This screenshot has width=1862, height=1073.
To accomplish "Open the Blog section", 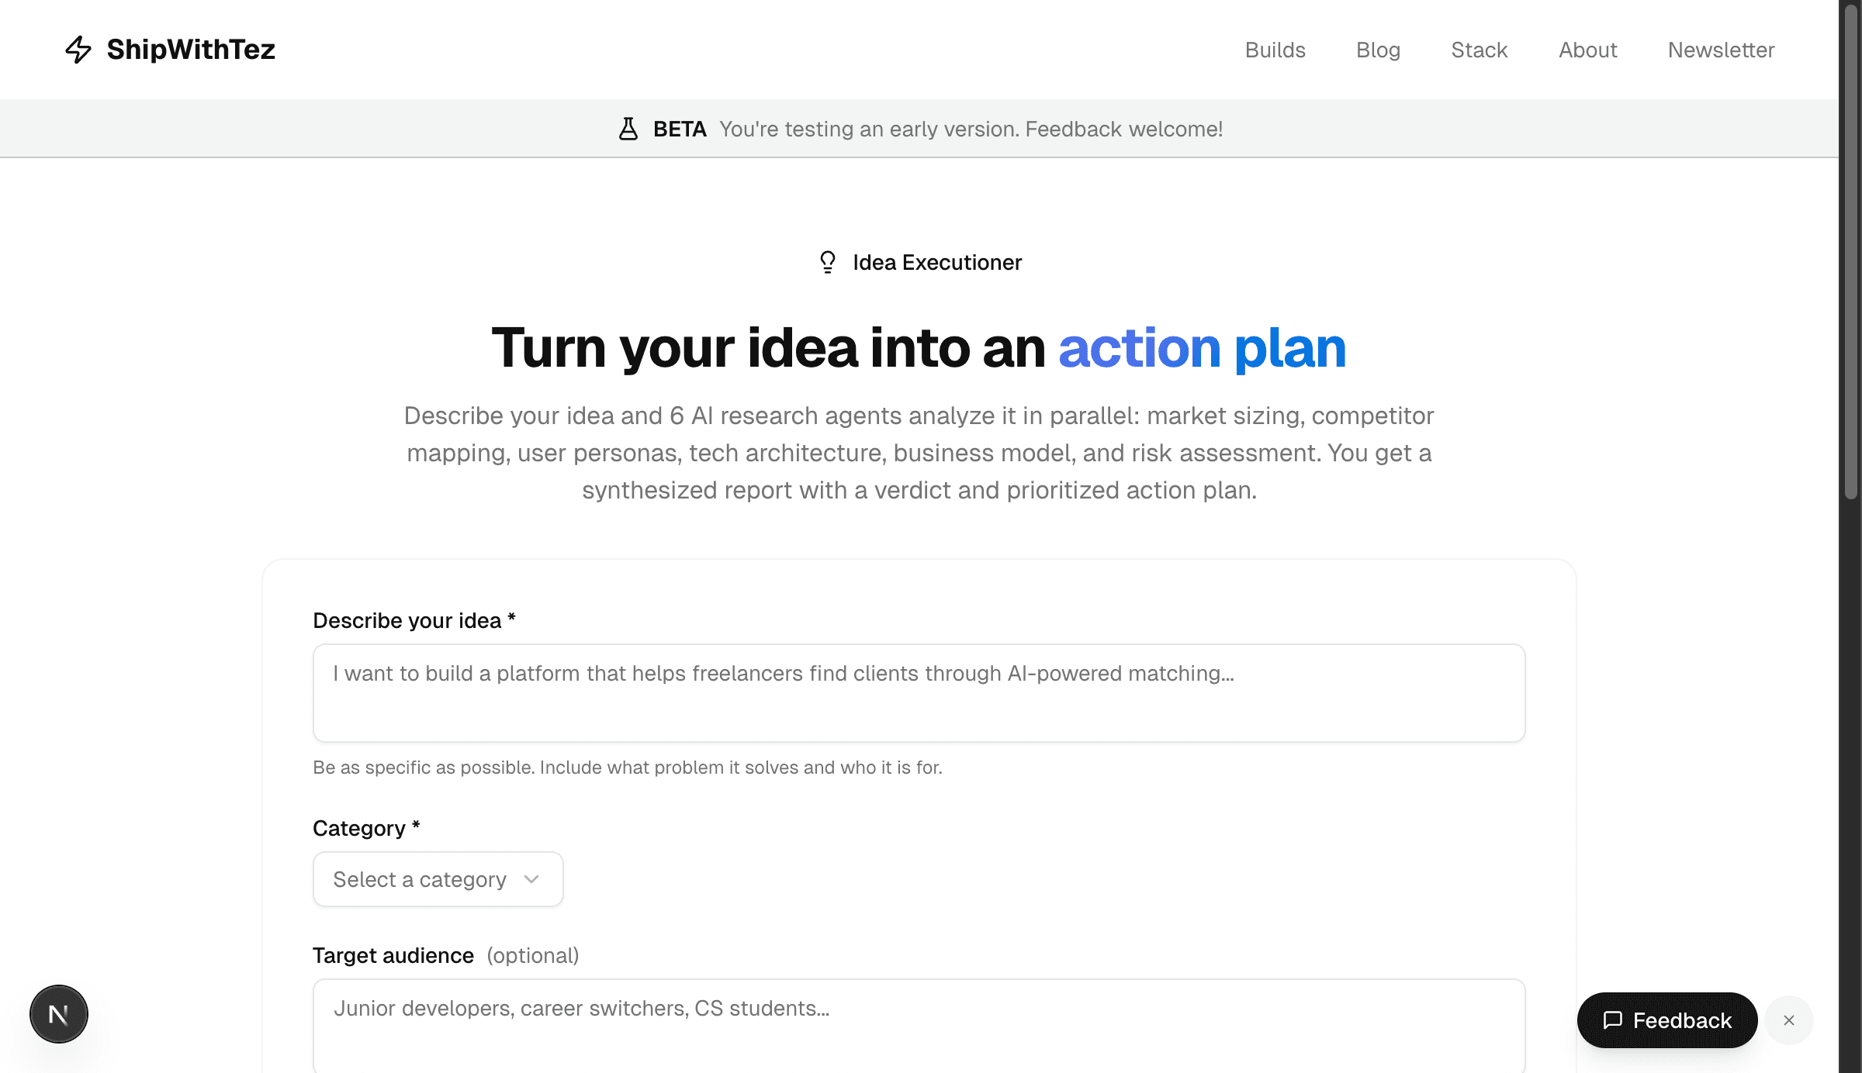I will 1378,49.
